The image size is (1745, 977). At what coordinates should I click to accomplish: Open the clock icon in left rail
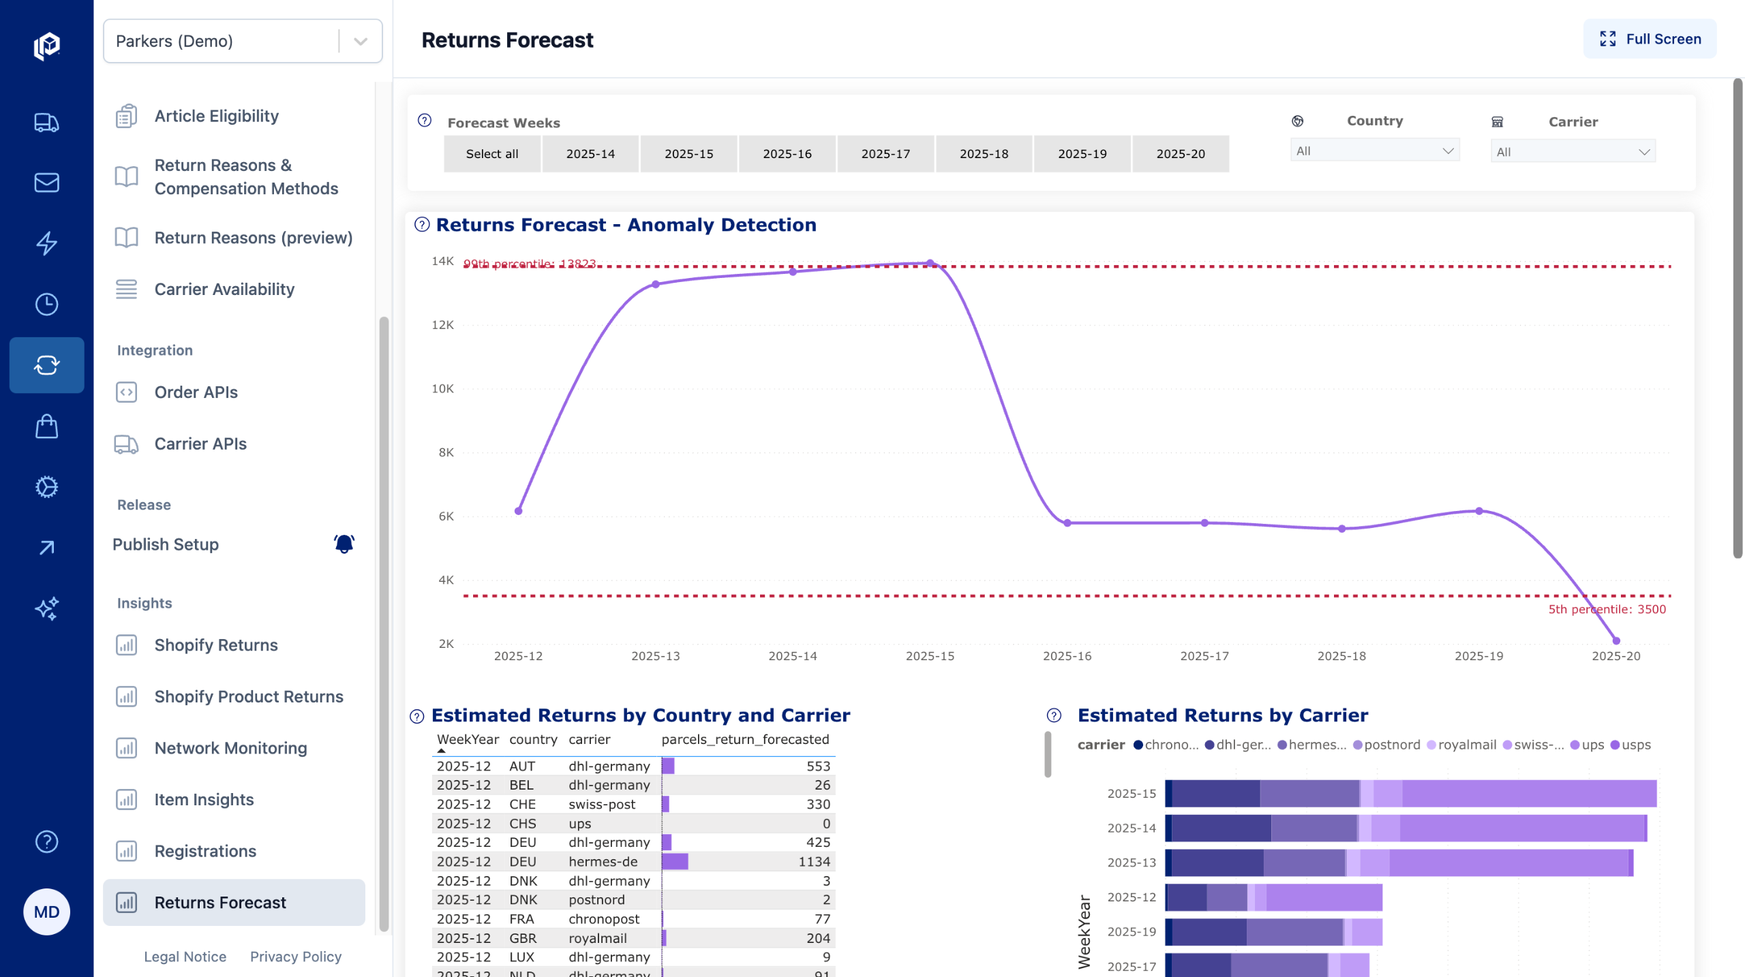coord(46,304)
